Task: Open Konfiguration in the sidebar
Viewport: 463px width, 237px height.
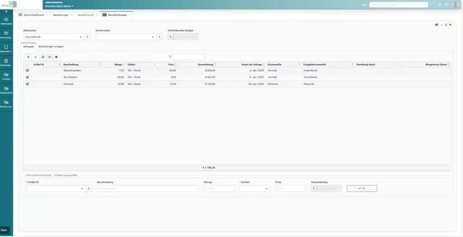Action: [x=6, y=90]
